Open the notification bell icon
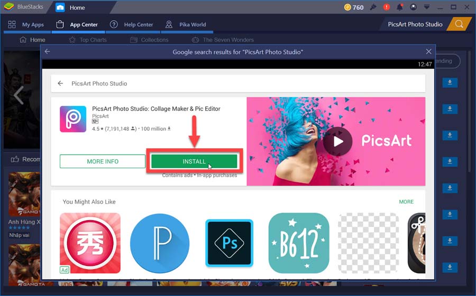 click(400, 7)
